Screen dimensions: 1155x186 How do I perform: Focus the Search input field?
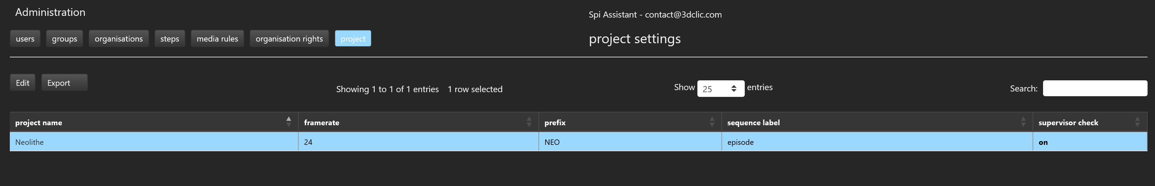click(x=1095, y=88)
